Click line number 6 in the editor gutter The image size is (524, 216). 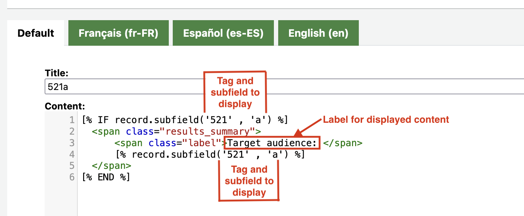(72, 177)
